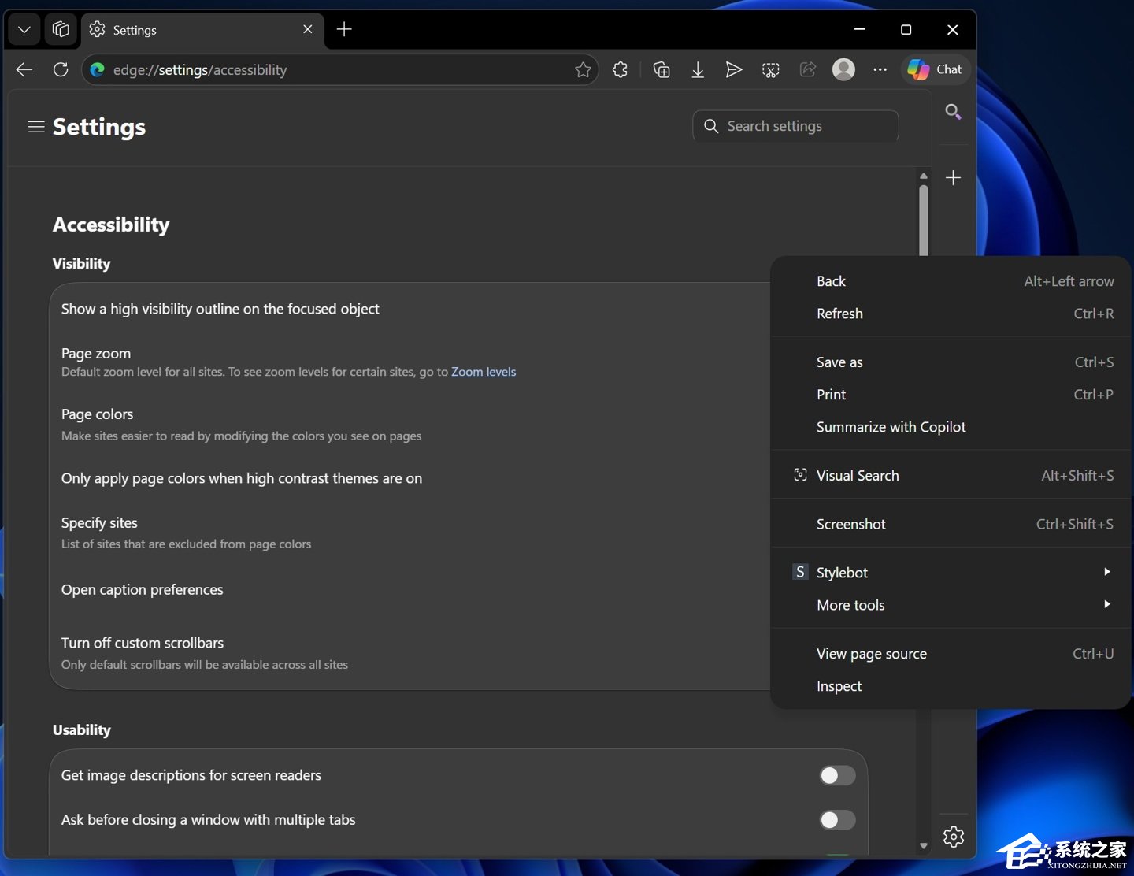Toggle Ask before closing a window with multiple tabs
The image size is (1134, 876).
click(x=837, y=820)
